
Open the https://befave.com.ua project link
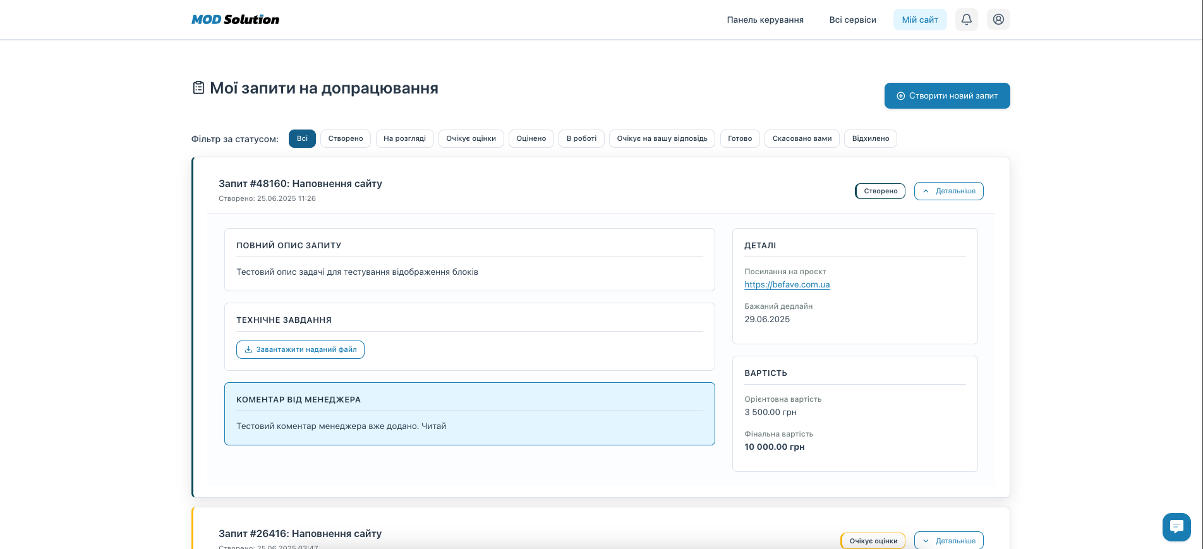click(x=787, y=284)
